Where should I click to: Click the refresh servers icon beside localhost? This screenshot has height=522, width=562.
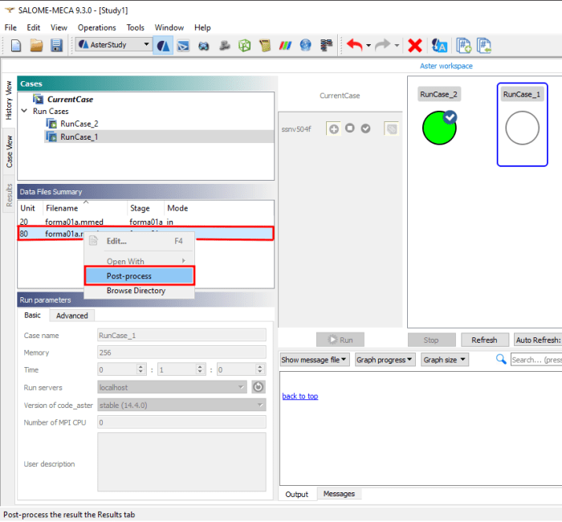point(258,387)
